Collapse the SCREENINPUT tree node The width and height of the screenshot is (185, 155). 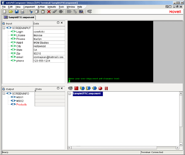4,28
